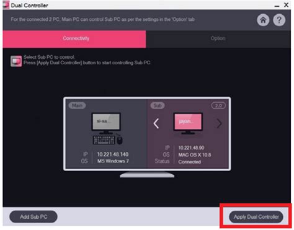Image resolution: width=294 pixels, height=230 pixels.
Task: Open Help question mark icon
Action: coord(279,20)
